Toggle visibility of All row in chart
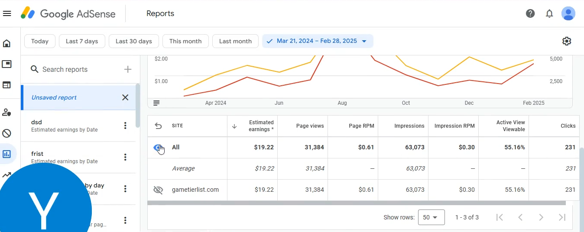Image resolution: width=584 pixels, height=232 pixels. point(158,148)
